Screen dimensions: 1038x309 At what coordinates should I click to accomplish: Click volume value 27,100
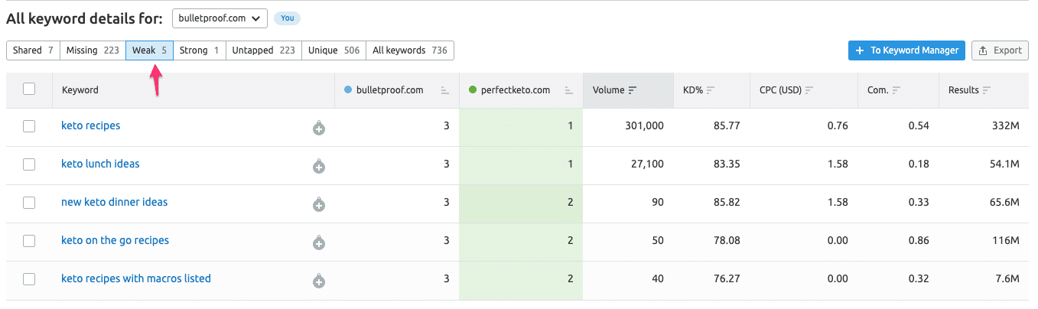(647, 164)
